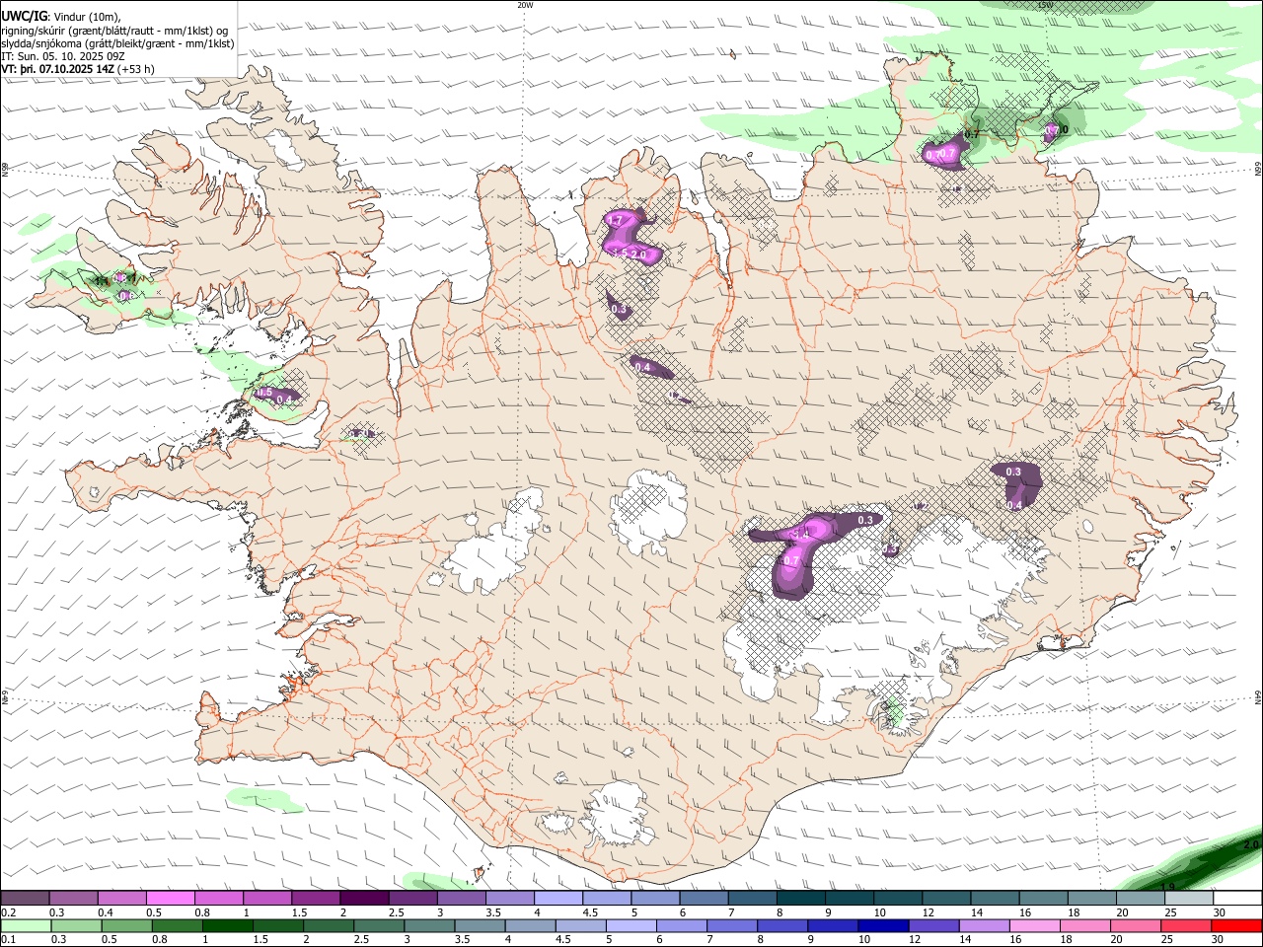Select the 0.3–0.4 purple snow legend swatch
The width and height of the screenshot is (1263, 947).
coord(73,899)
